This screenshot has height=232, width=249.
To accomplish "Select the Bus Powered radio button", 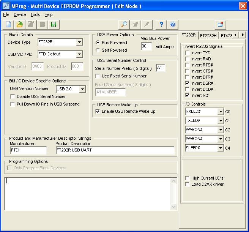I will pos(98,43).
